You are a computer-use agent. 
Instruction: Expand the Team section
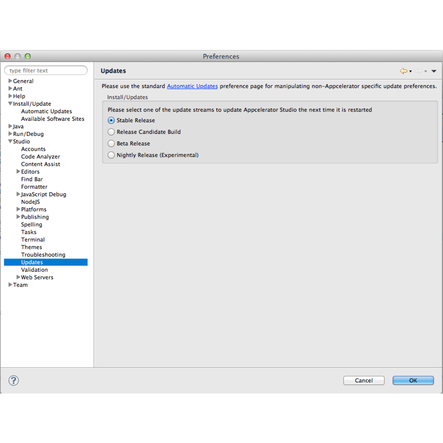click(x=10, y=284)
